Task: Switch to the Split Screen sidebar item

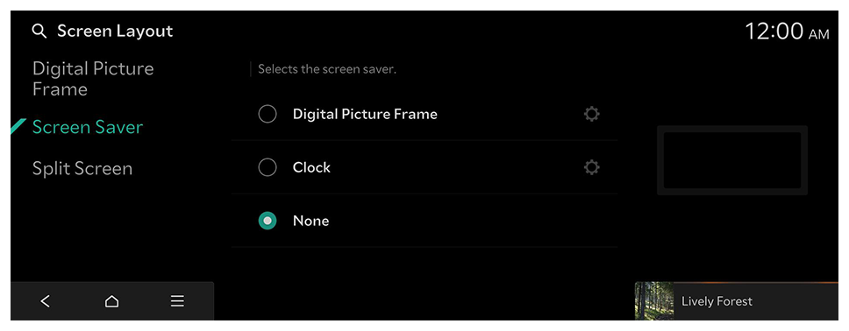Action: point(82,169)
